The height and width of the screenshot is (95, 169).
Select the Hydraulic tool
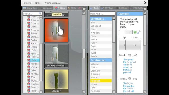pyautogui.click(x=101, y=33)
